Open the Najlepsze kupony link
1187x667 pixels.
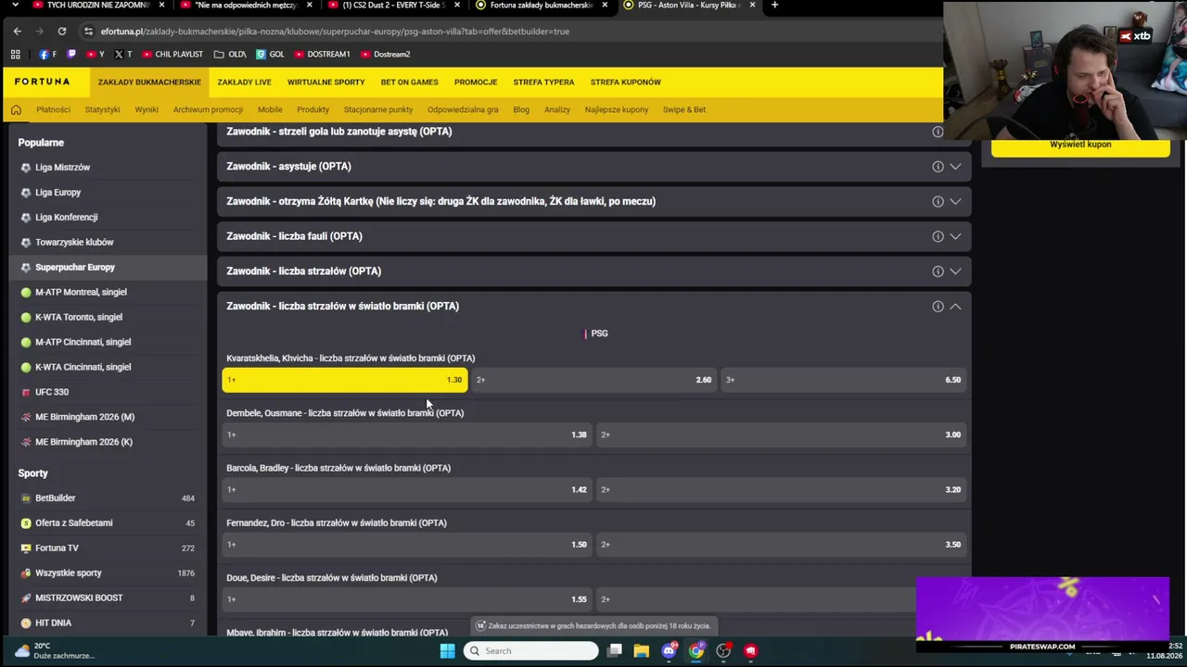click(x=617, y=110)
